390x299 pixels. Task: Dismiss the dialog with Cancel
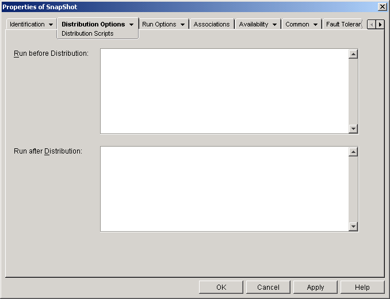pos(268,287)
